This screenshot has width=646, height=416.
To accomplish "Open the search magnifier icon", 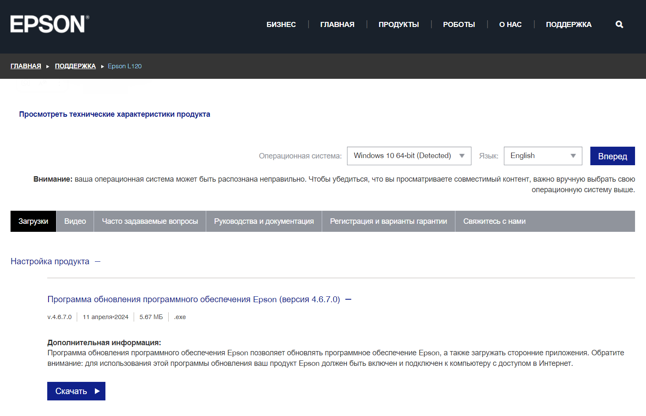I will tap(619, 24).
